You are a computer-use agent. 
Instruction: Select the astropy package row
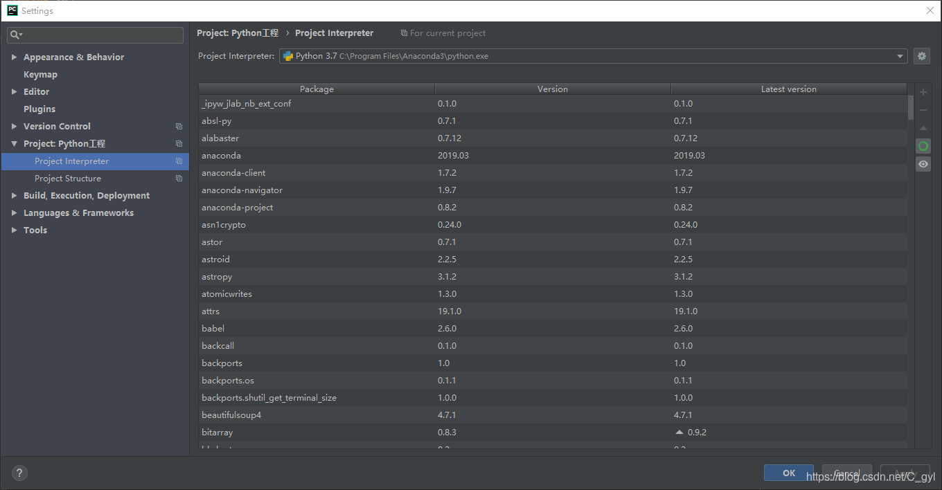553,277
